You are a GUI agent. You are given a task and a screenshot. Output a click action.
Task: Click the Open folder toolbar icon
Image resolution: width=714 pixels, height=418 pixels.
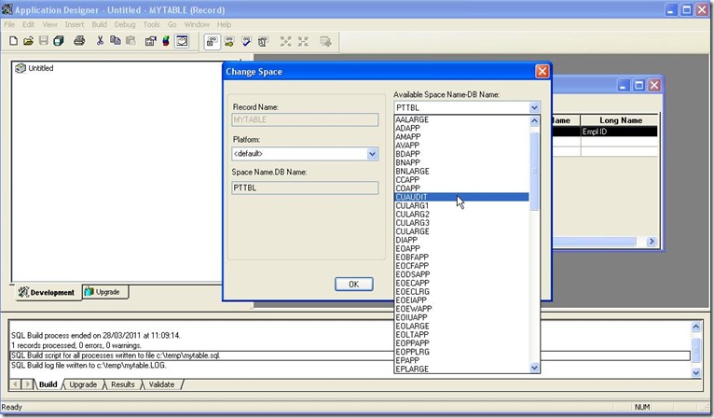pos(27,41)
